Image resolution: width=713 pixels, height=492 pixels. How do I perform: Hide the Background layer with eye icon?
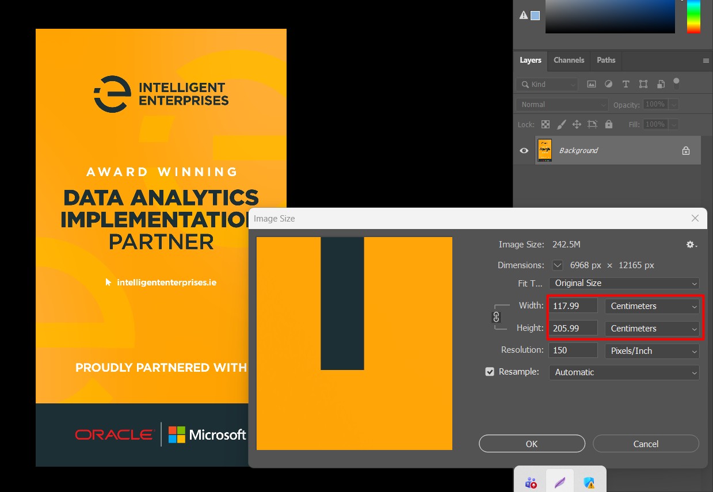pos(524,151)
